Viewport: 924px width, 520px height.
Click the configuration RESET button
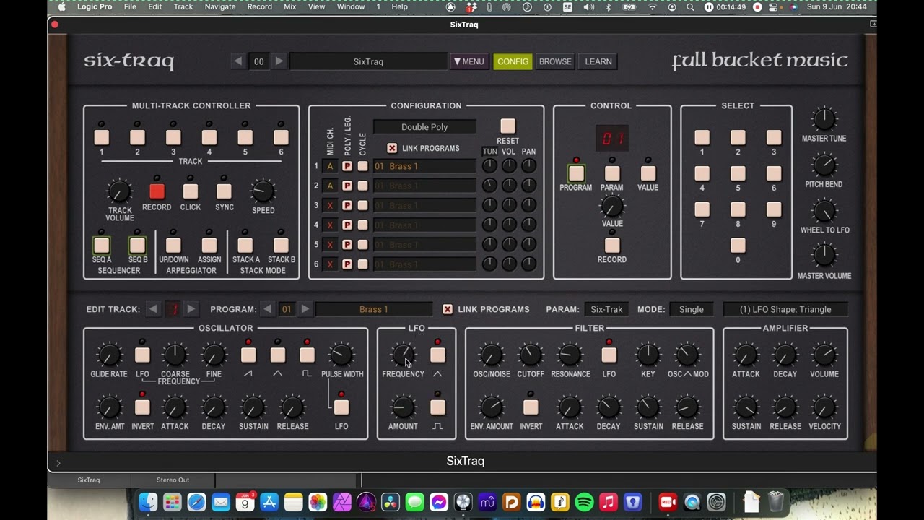508,126
